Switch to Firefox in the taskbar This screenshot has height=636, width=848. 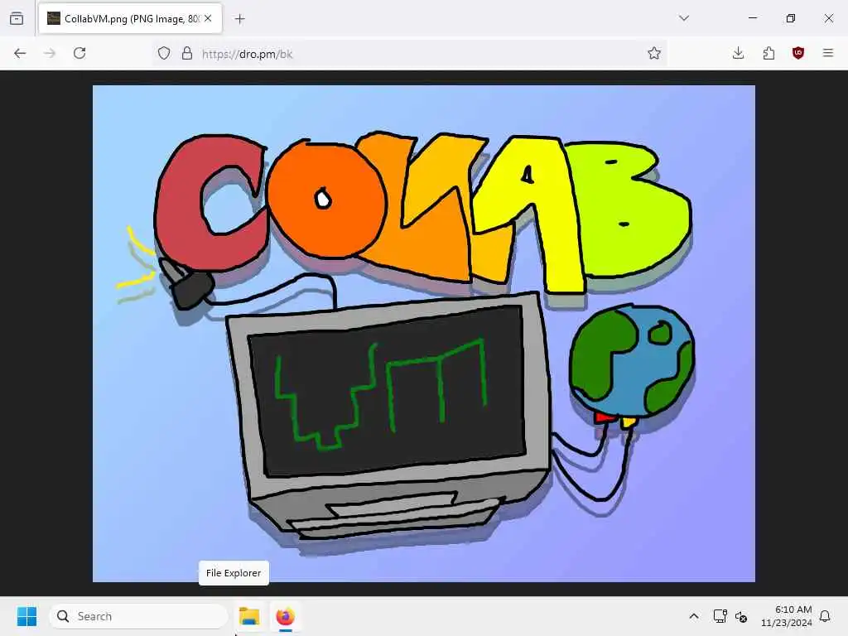click(285, 616)
